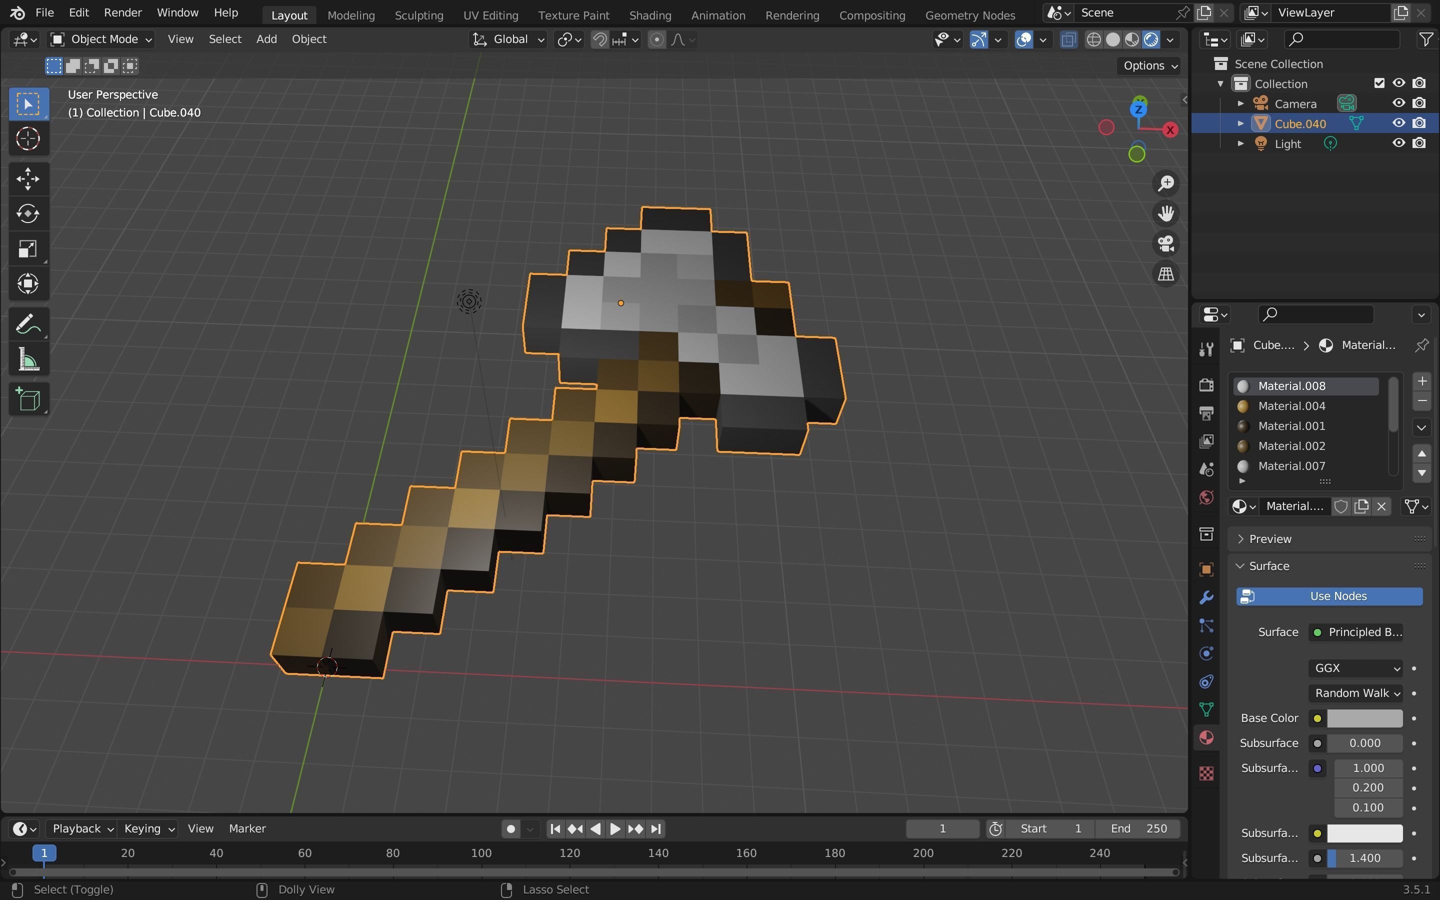Click the Select Box tool

pos(28,103)
